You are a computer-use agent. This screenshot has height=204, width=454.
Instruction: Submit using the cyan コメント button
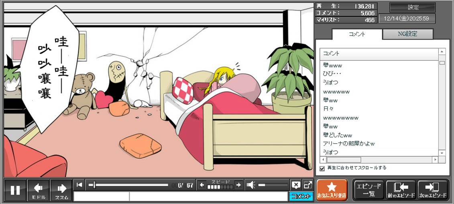[x=301, y=196]
